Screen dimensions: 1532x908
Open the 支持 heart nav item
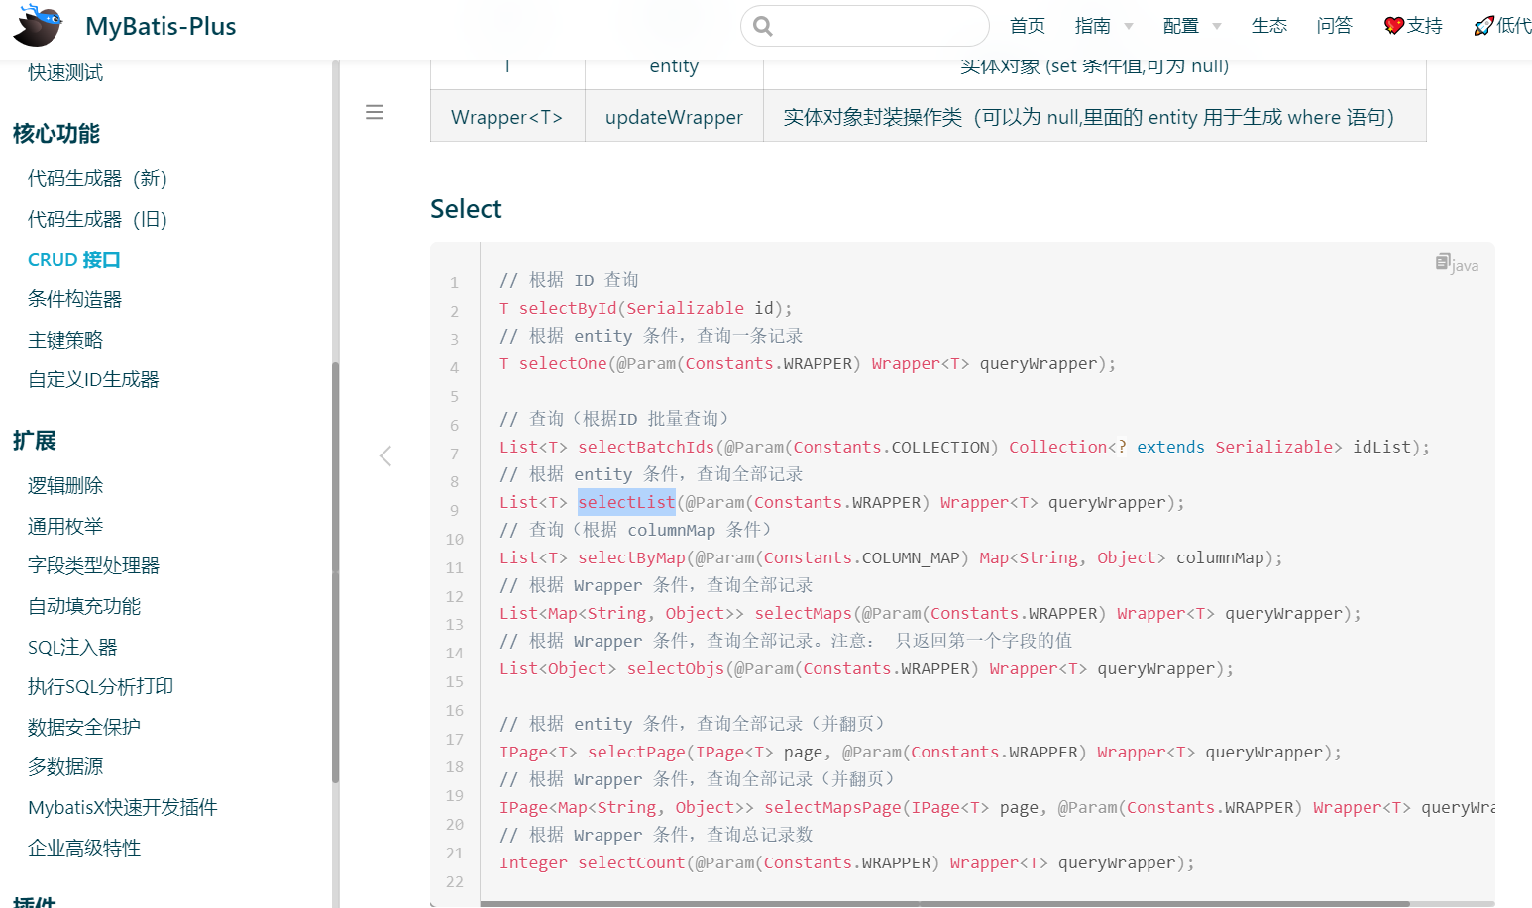[1413, 26]
